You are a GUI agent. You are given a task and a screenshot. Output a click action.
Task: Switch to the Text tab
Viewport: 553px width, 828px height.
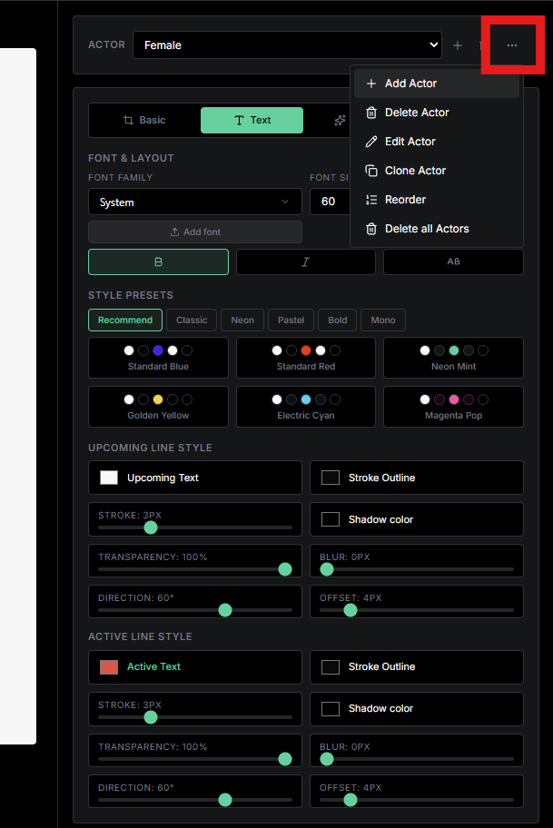[252, 121]
